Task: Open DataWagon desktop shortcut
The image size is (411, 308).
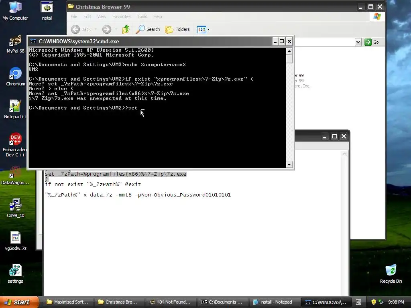Action: point(15,176)
